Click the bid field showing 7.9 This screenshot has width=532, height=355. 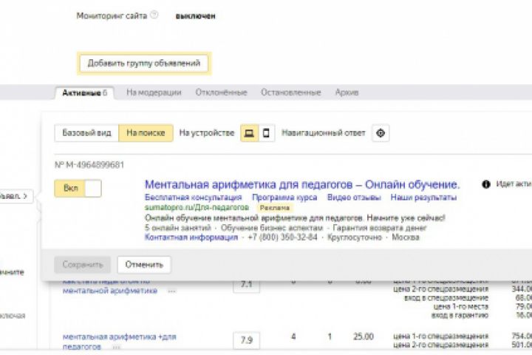[247, 340]
